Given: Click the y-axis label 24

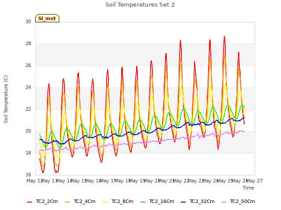Looking at the screenshot, I should pos(28,87).
